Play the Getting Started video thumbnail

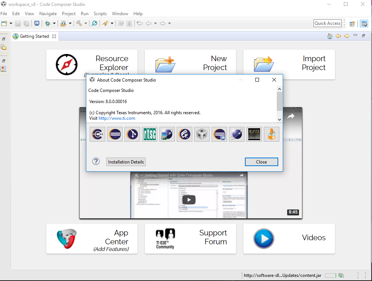click(189, 200)
